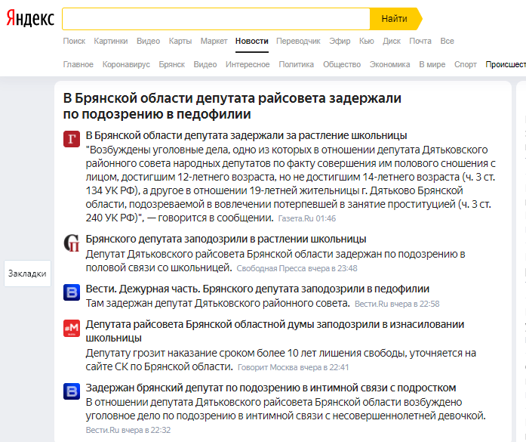Screen dimensions: 526x442
Task: Open main story headline about депутата райсовета
Action: click(232, 106)
